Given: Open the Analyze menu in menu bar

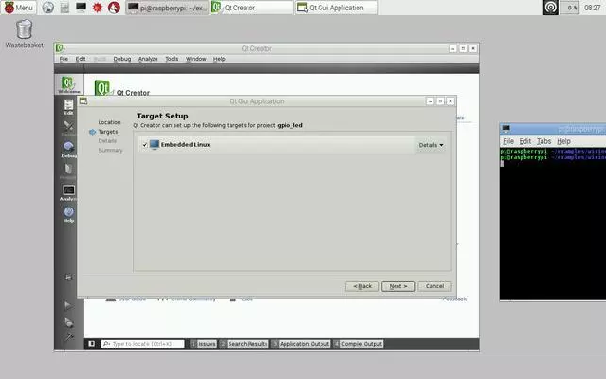Looking at the screenshot, I should pos(148,59).
